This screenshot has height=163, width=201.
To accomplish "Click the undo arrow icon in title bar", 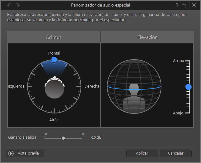I will (9, 5).
